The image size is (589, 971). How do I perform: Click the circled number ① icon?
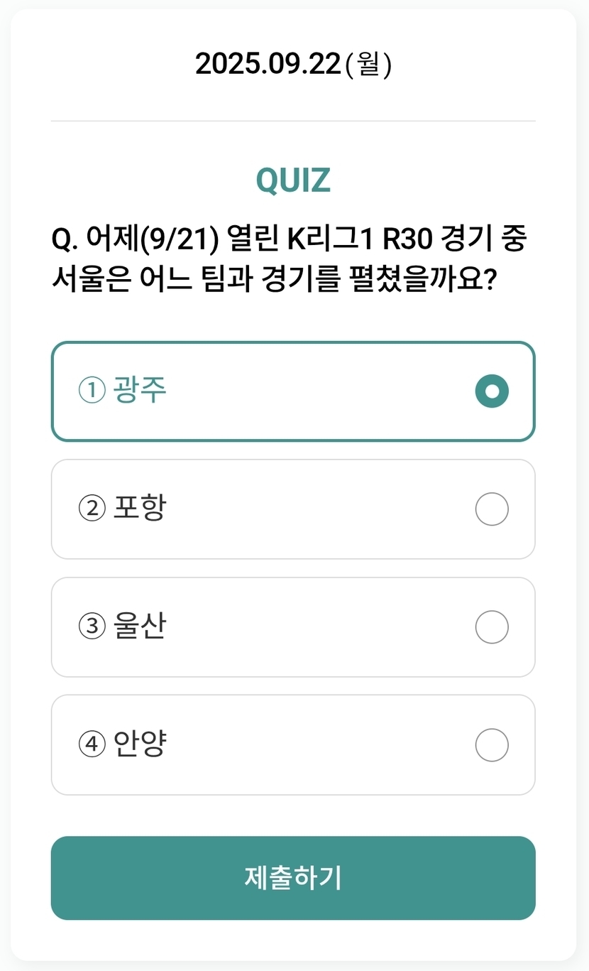point(92,390)
